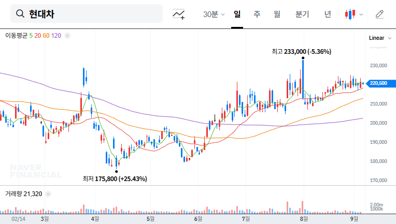Click the 최저 175,800 low marker
396x224 pixels.
115,179
